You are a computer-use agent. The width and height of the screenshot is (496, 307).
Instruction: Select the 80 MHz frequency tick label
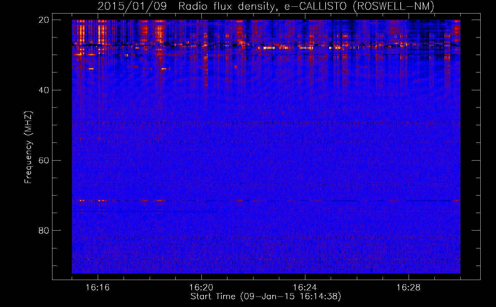click(44, 231)
